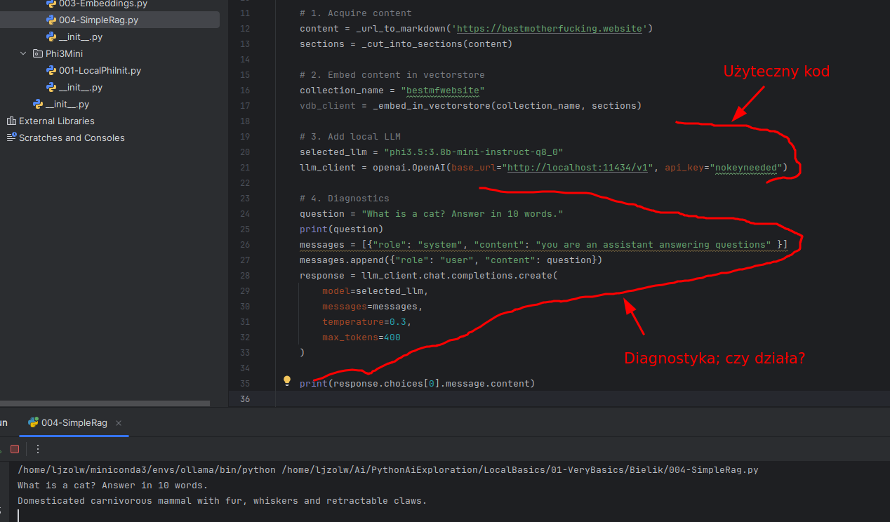This screenshot has height=522, width=890.
Task: Select 004-SimpleRag.py in the project tree
Action: tap(98, 20)
